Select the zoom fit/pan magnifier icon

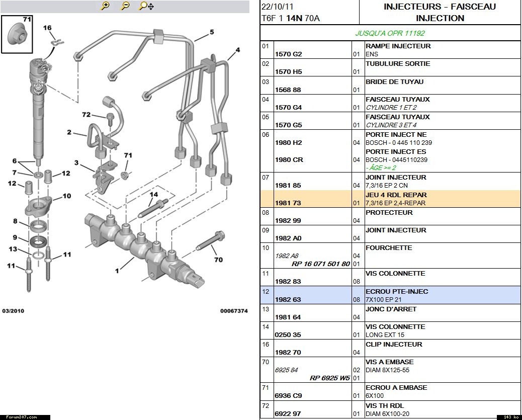point(146,6)
